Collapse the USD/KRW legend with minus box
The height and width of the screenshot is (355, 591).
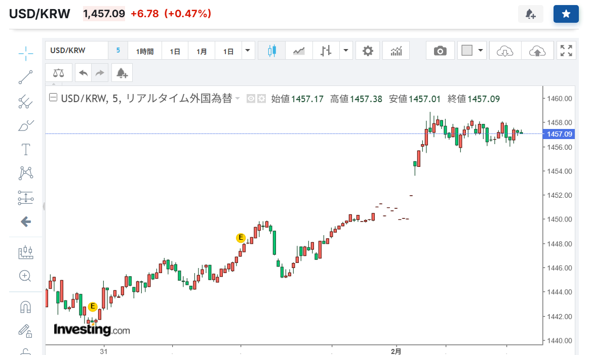[x=53, y=99]
